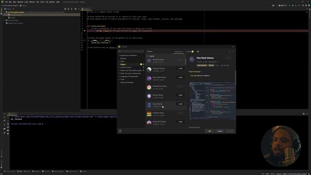This screenshot has width=311, height=175.
Task: Open the Settings gear icon in Plugins header
Action: tap(198, 52)
